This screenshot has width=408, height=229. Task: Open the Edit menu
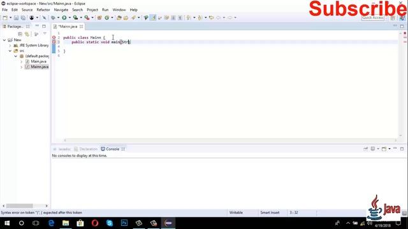point(15,10)
